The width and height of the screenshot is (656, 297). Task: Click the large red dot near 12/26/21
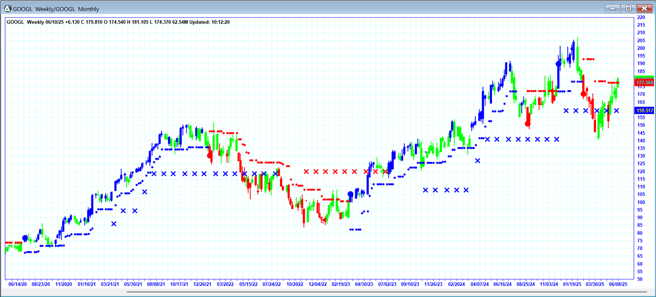click(210, 156)
